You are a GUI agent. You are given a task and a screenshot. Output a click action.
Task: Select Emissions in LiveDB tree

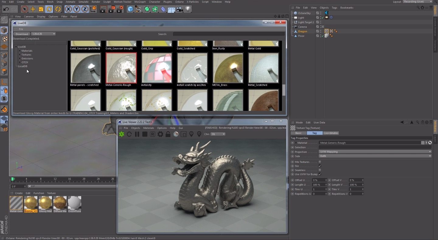tap(27, 58)
